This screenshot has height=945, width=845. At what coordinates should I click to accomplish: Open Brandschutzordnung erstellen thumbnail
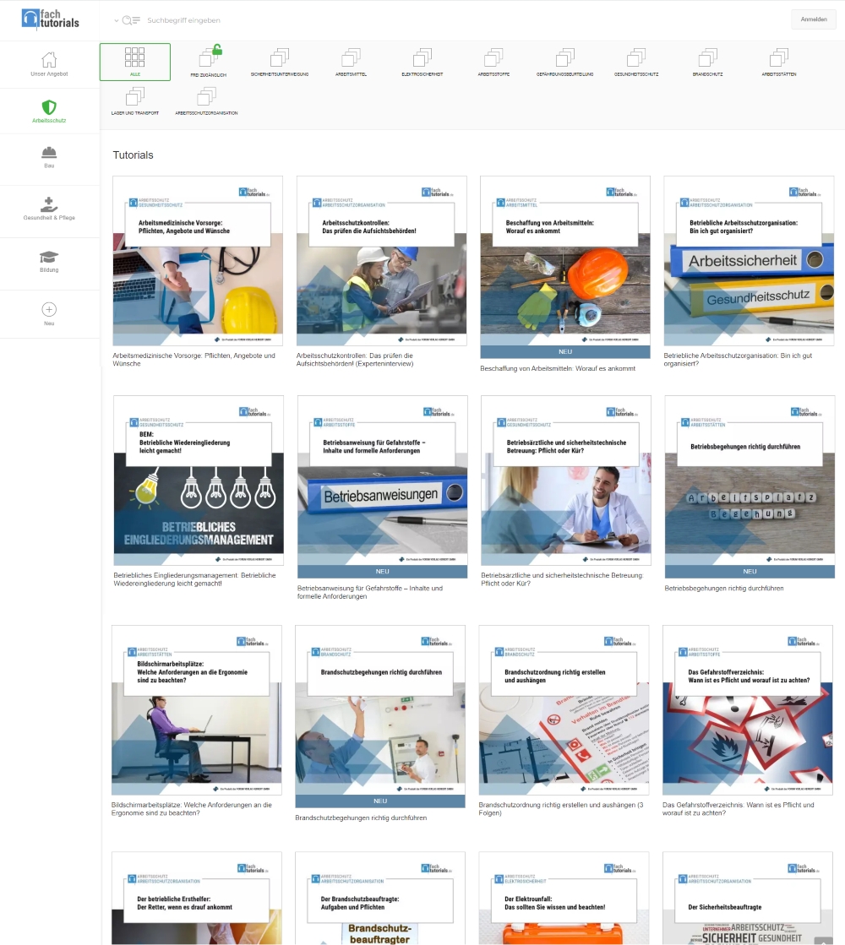click(x=564, y=710)
